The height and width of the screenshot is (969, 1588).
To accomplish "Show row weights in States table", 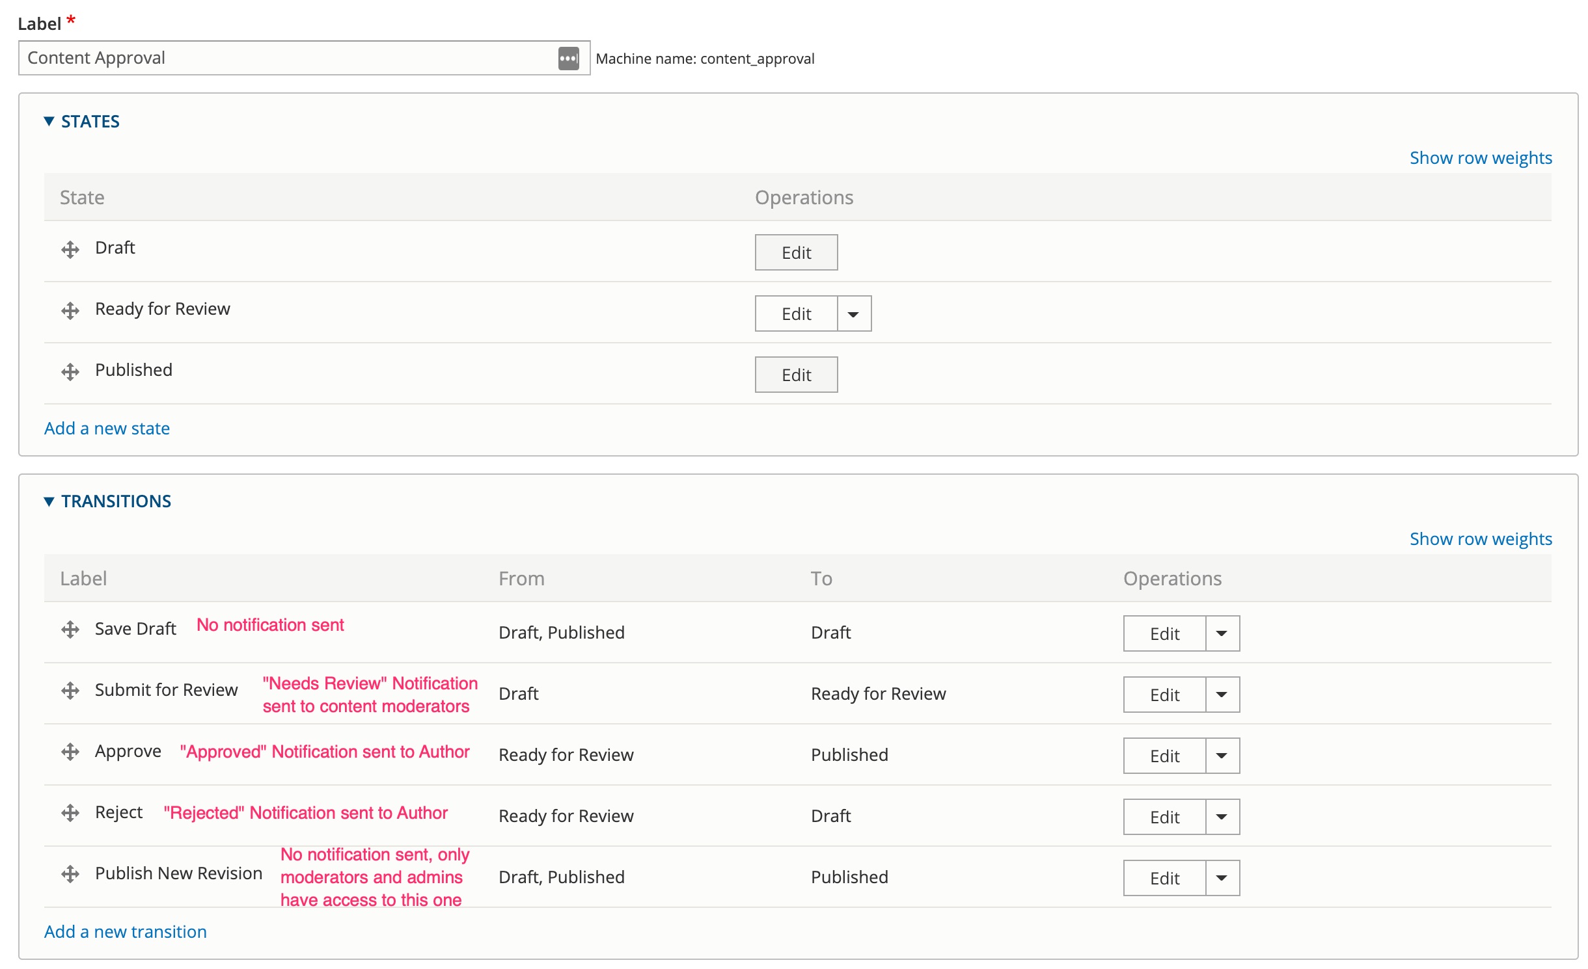I will click(1480, 158).
